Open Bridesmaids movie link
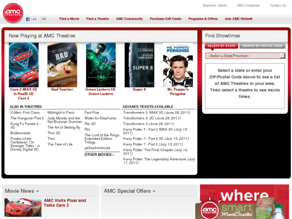Viewport: 292px width, 219px height. [x=20, y=133]
